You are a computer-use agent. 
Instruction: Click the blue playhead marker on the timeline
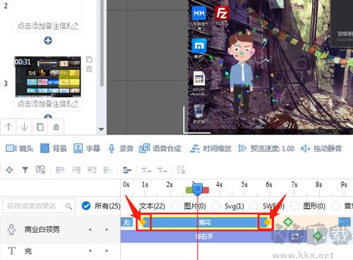coord(198,189)
